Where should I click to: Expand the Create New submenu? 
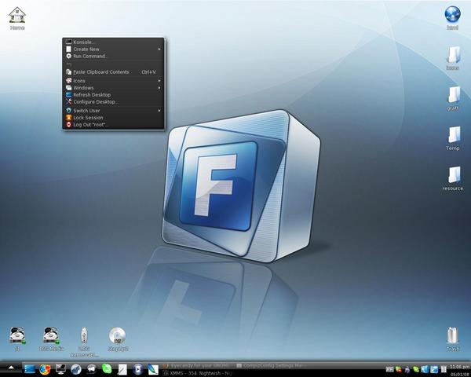pyautogui.click(x=114, y=49)
